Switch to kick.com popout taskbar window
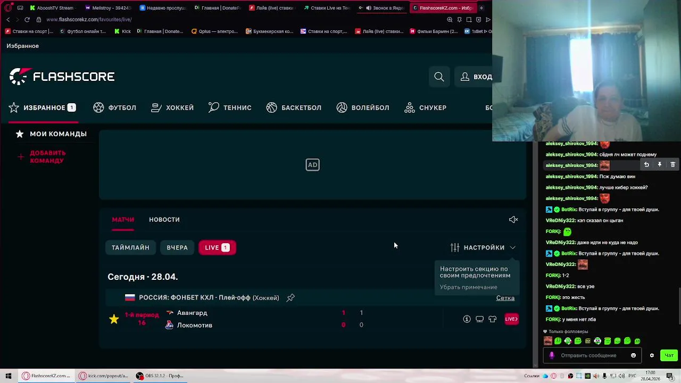 click(104, 376)
